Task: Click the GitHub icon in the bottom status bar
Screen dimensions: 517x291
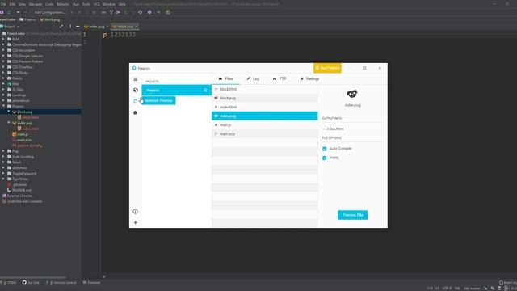Action: coord(24,283)
